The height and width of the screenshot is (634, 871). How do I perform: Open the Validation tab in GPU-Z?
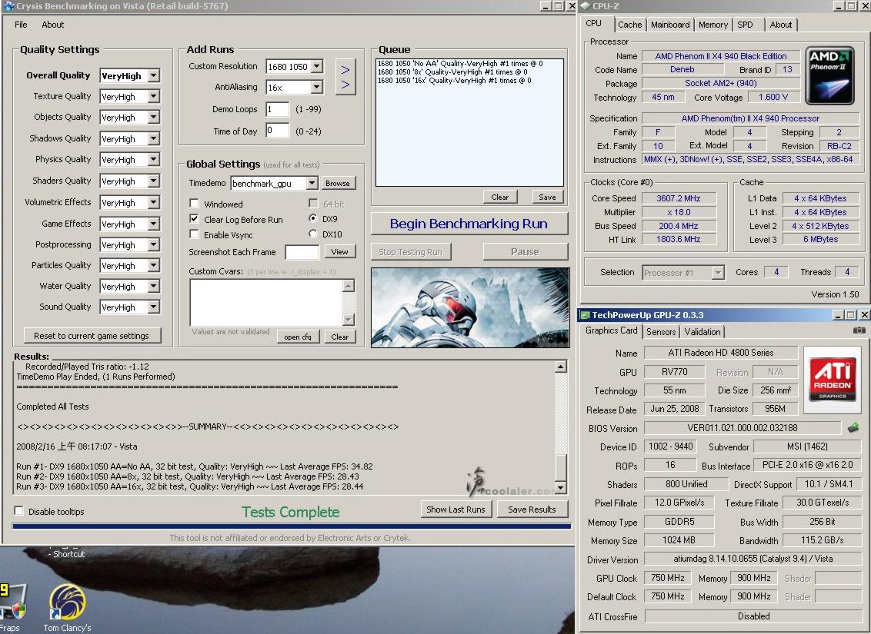tap(702, 332)
